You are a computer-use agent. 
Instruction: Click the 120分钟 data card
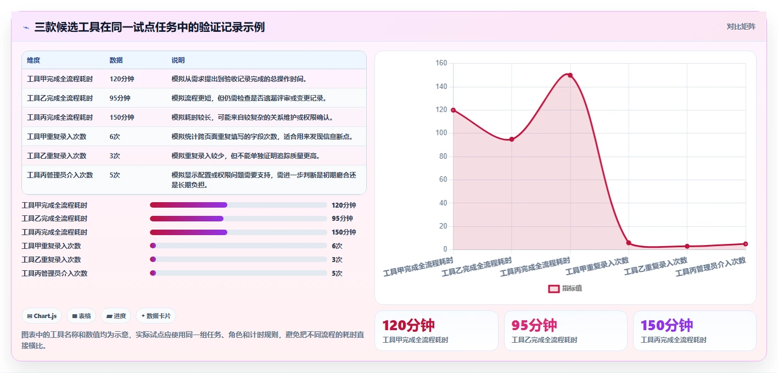click(x=436, y=331)
